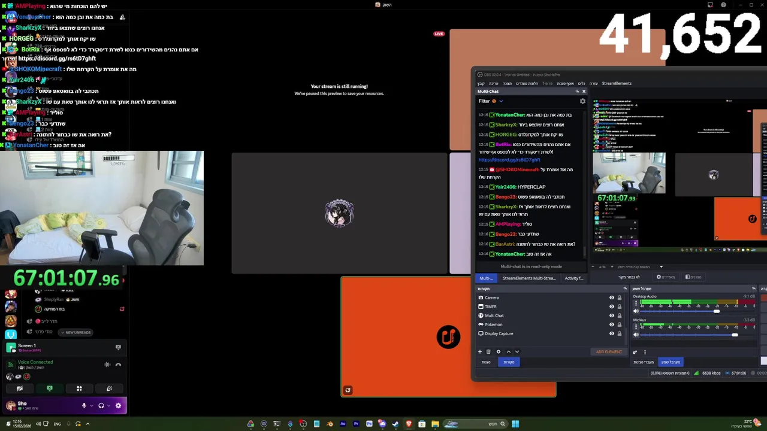Disconnect from Discord voice channel
Viewport: 767px width, 431px height.
tap(118, 365)
